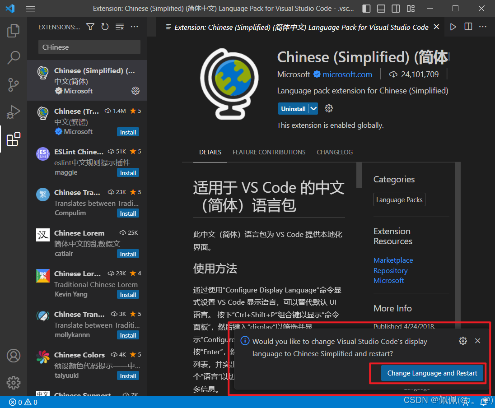Screen dimensions: 495x408
Task: Install the ESLint Chinese Rules extension
Action: [128, 173]
